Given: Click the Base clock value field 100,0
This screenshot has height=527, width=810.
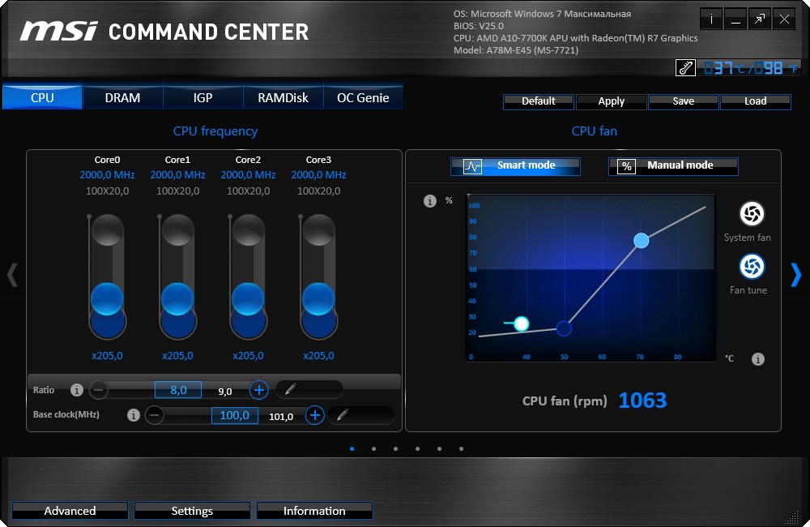Looking at the screenshot, I should 235,415.
